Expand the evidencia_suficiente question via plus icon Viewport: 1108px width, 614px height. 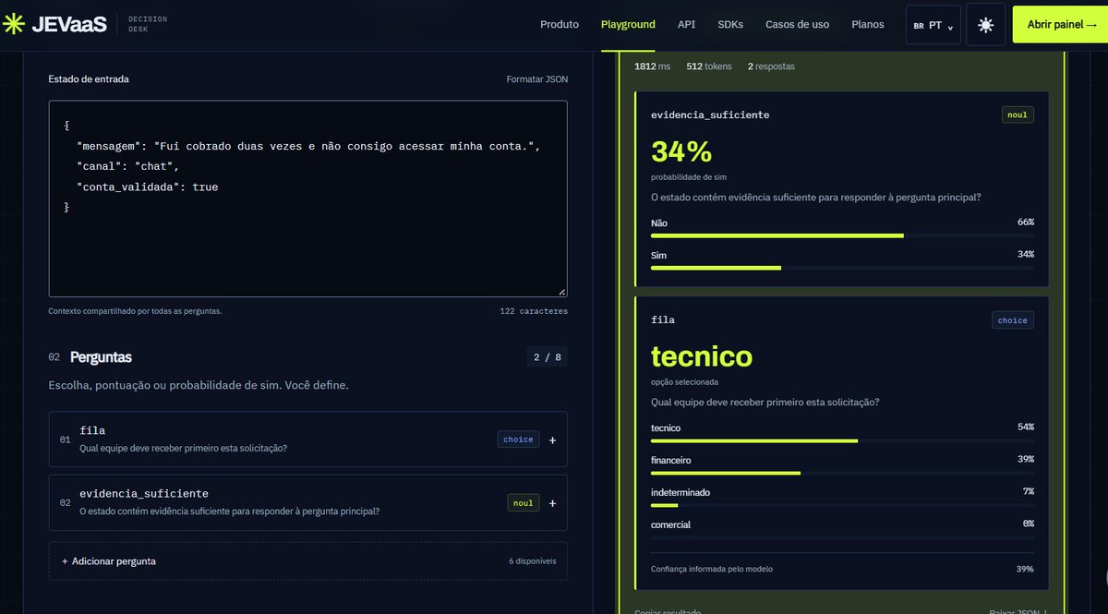[x=552, y=503]
